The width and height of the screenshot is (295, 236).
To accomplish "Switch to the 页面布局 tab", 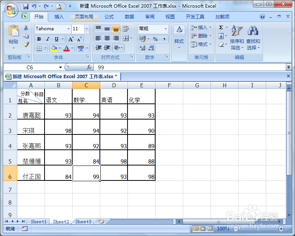I will (x=84, y=17).
